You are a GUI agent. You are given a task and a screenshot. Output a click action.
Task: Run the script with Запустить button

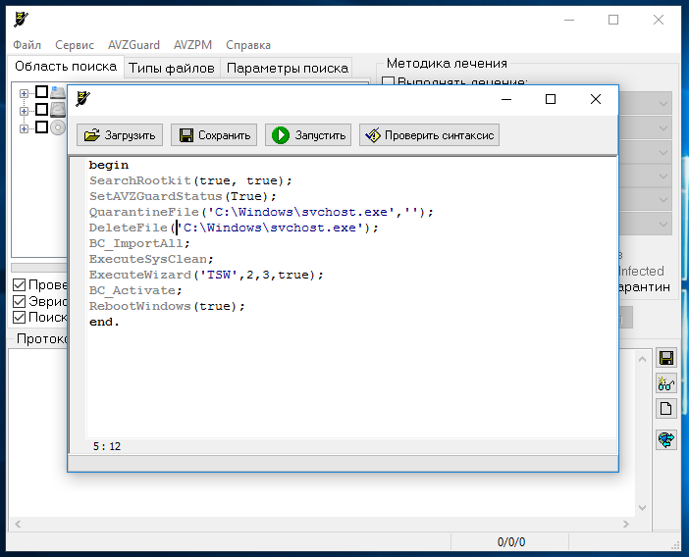(x=308, y=135)
